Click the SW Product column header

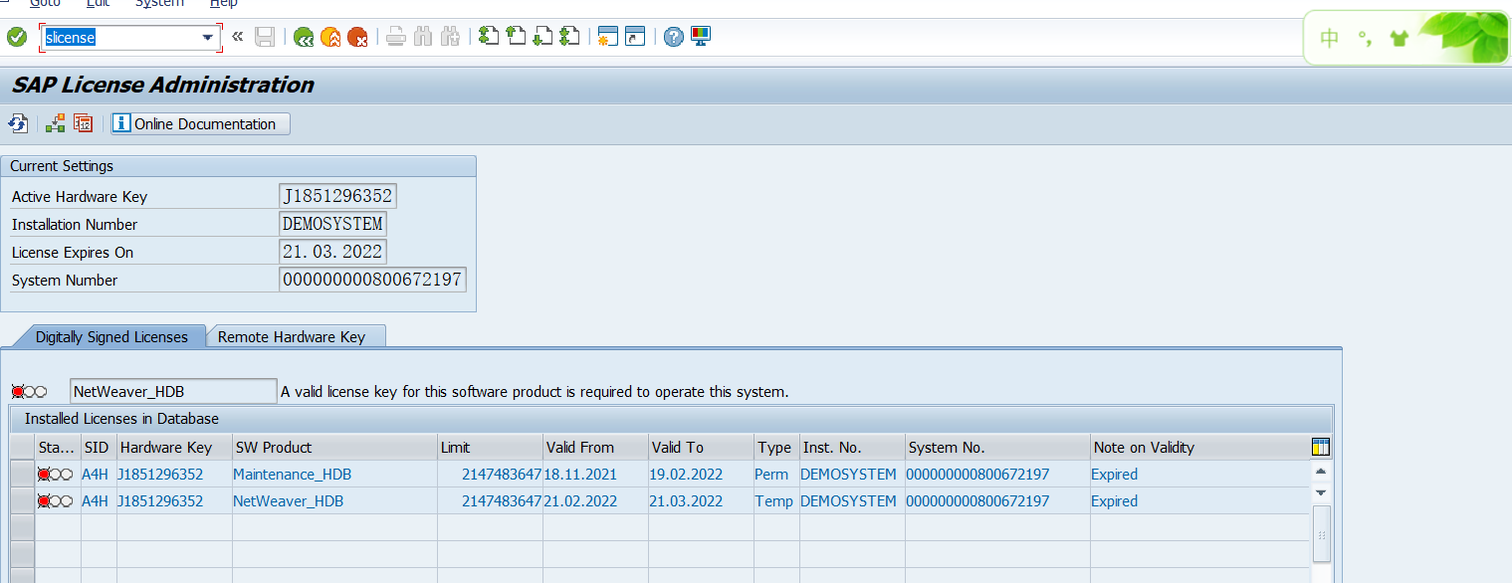pos(334,447)
